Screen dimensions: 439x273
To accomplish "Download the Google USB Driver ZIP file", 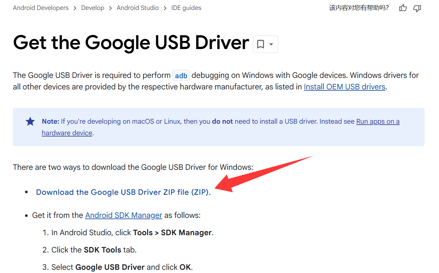I will coord(123,192).
